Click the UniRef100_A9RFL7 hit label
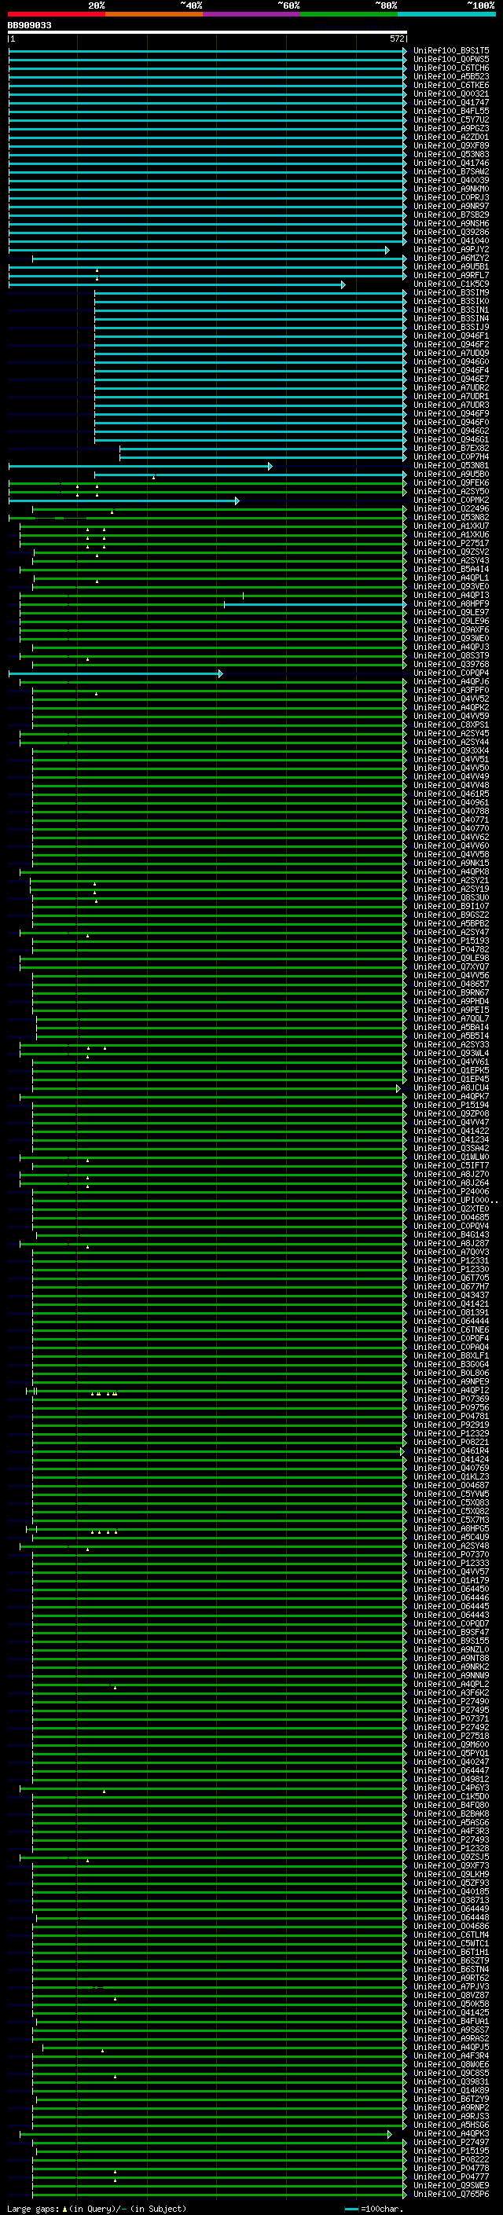The image size is (503, 2215). pos(450,276)
